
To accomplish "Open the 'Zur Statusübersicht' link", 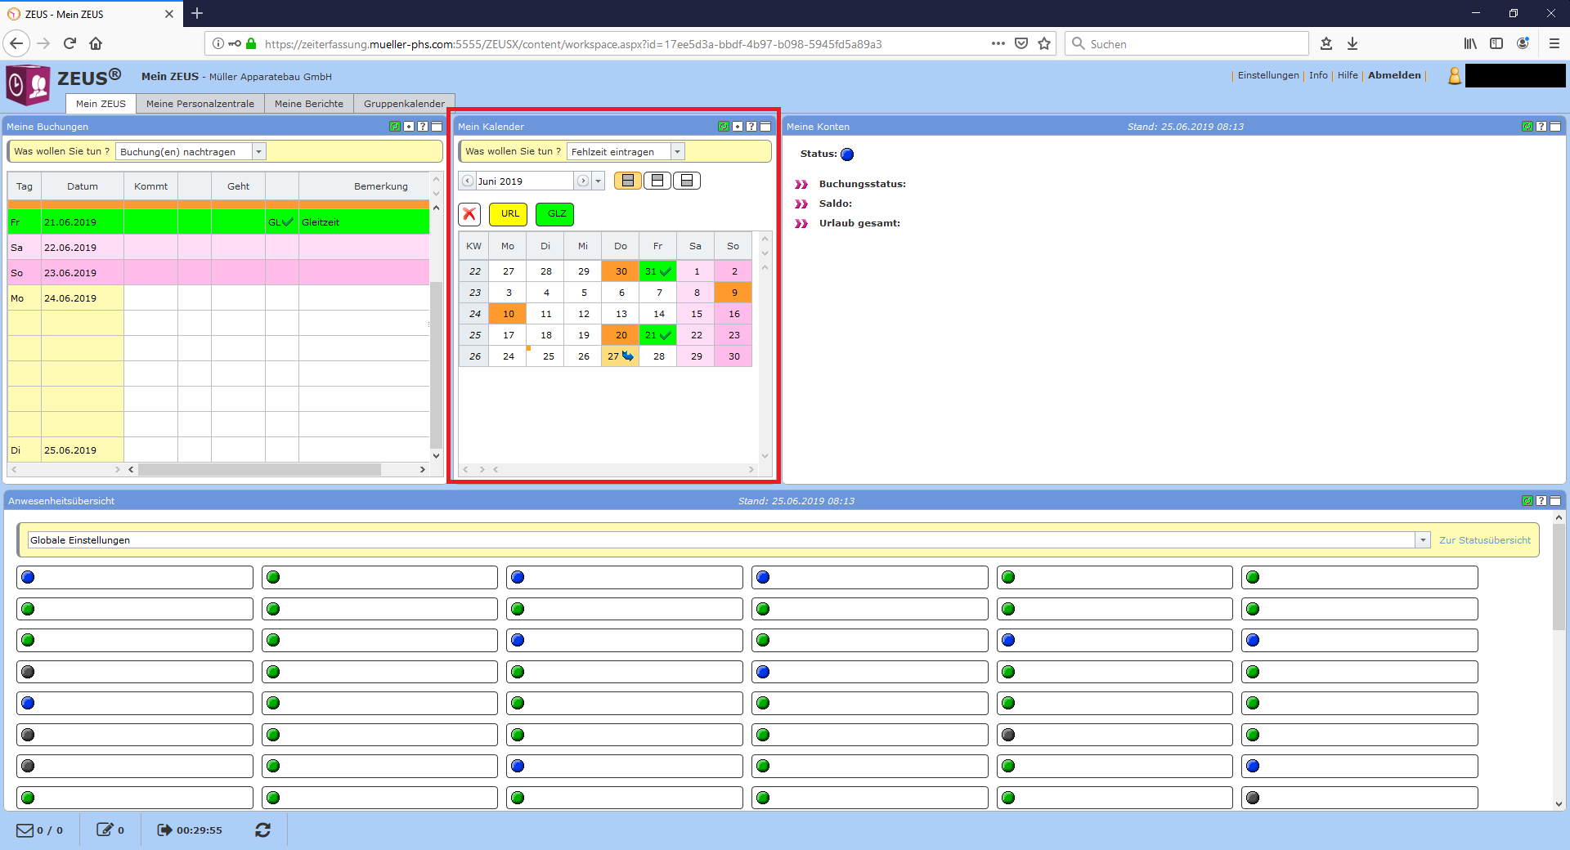I will pyautogui.click(x=1484, y=540).
